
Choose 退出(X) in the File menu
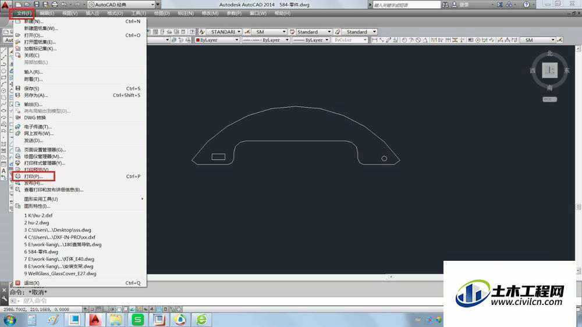click(80, 283)
